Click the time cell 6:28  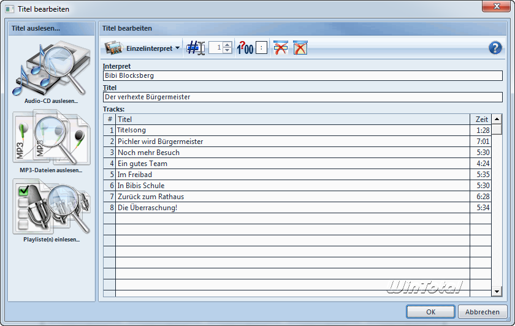[x=481, y=197]
